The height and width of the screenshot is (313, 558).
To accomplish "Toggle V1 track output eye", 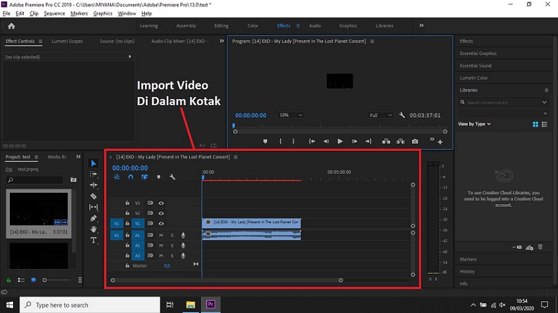I will [161, 224].
